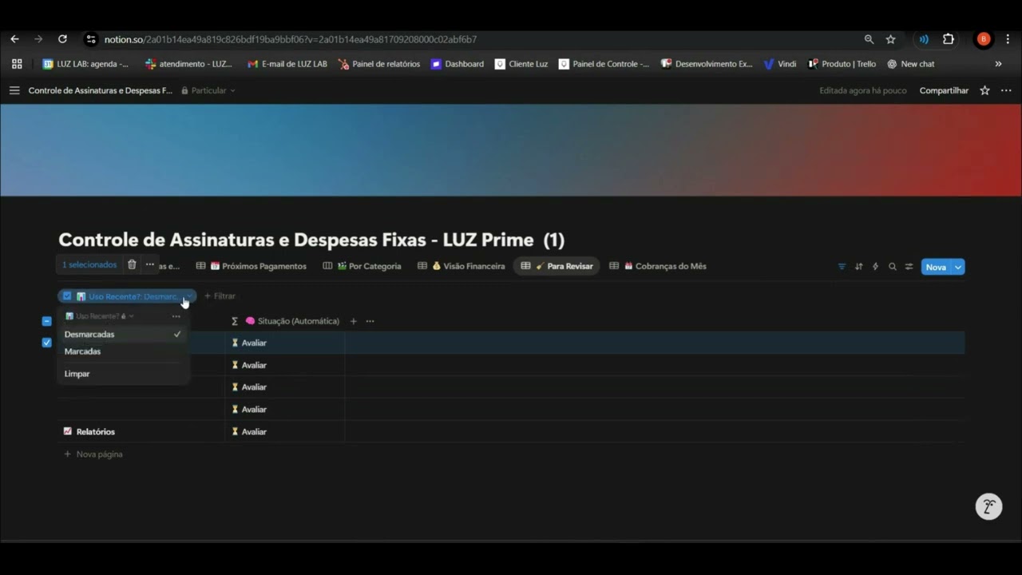Image resolution: width=1022 pixels, height=575 pixels.
Task: Open the apps grid in bookmarks bar
Action: [x=17, y=64]
